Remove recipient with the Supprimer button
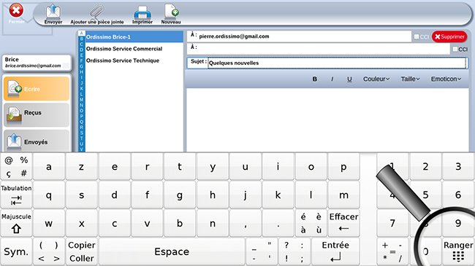Screen dimensions: 475x266 [x=449, y=36]
